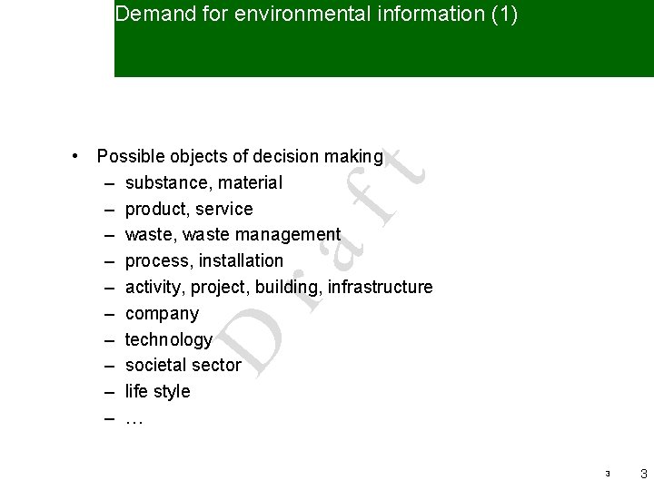Screen dimensions: 654x490
Task: Select the 'societal sector' list item
Action: (183, 366)
